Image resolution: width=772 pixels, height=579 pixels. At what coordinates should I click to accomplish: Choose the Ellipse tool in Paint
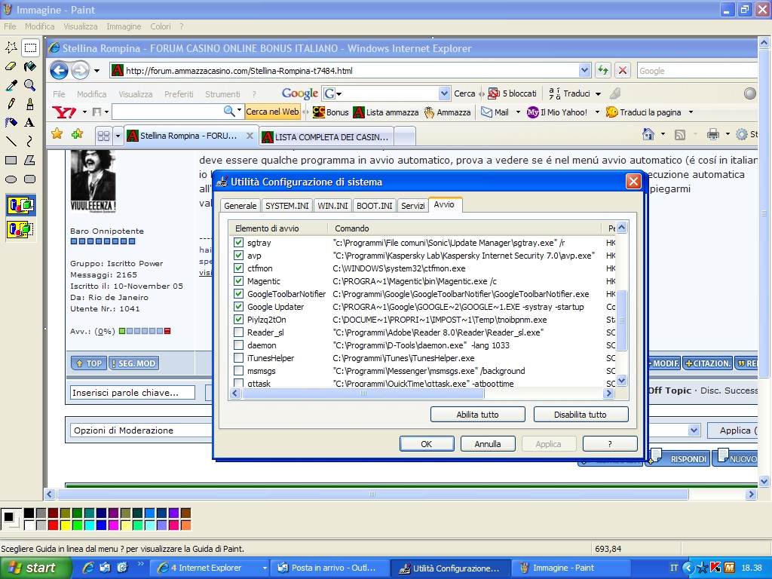coord(11,179)
